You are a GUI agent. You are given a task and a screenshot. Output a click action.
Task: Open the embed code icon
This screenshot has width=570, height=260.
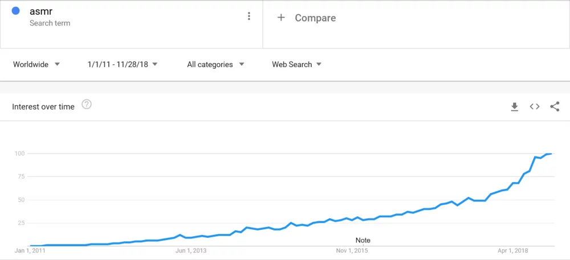point(534,106)
